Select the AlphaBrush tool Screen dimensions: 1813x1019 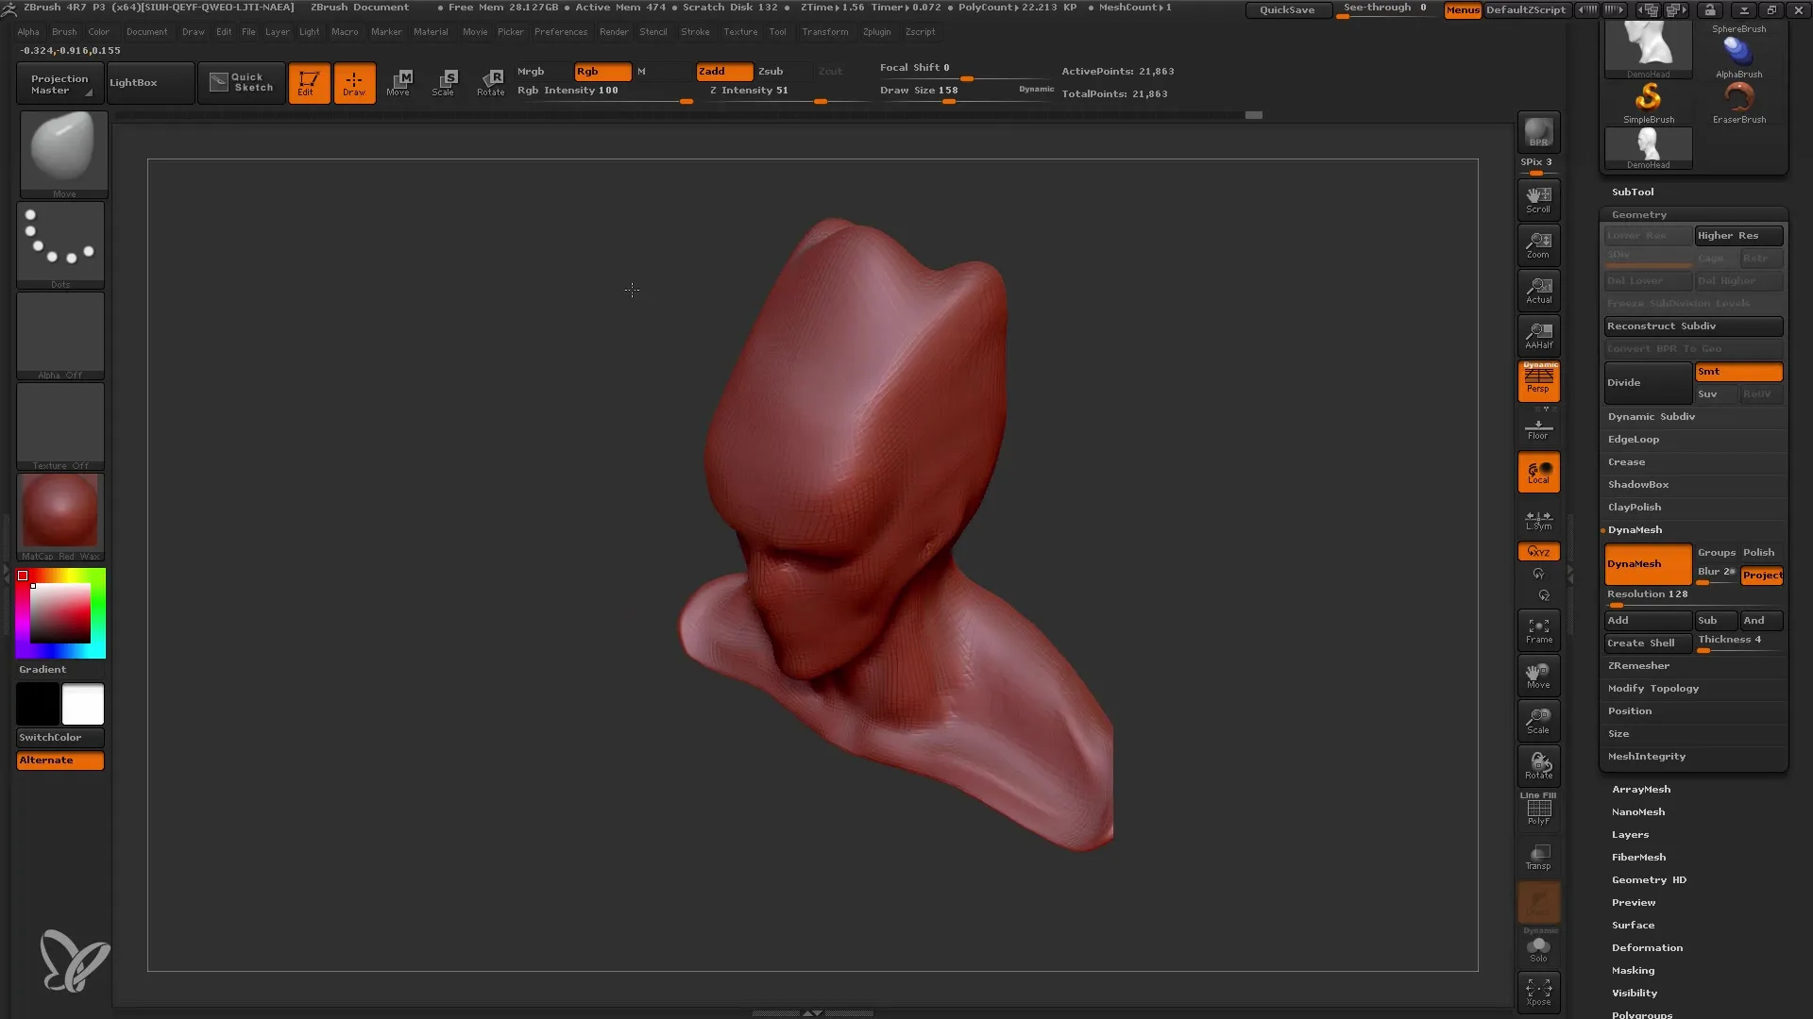point(1739,58)
